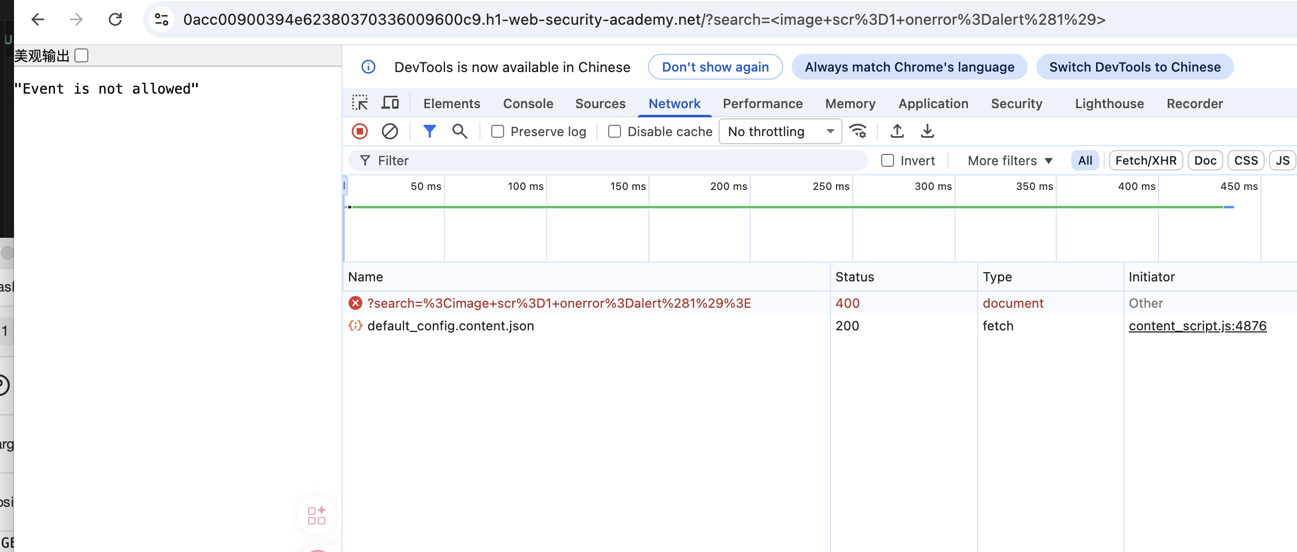Sort by the Type column header
The image size is (1297, 552).
coord(1050,277)
